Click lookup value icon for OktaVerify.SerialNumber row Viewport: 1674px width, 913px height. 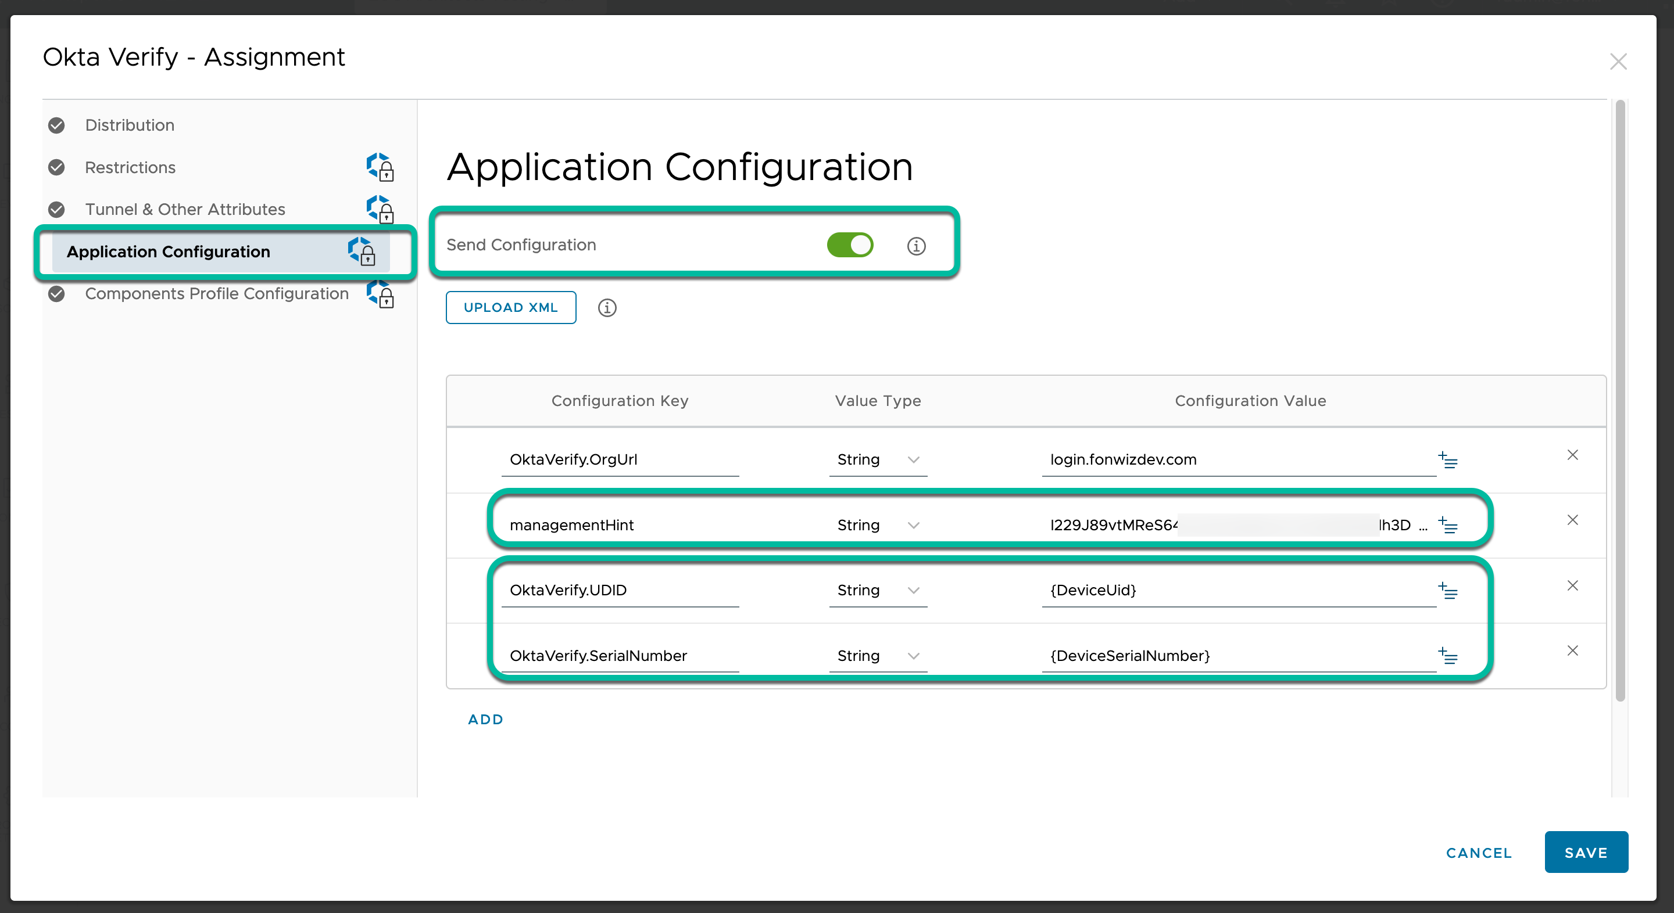[x=1447, y=656]
